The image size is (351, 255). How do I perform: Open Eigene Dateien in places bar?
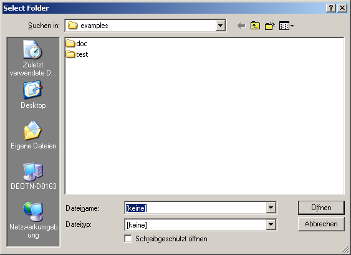[33, 135]
